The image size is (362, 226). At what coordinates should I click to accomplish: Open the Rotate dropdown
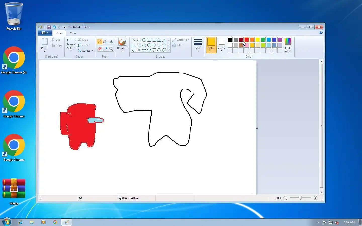click(85, 51)
